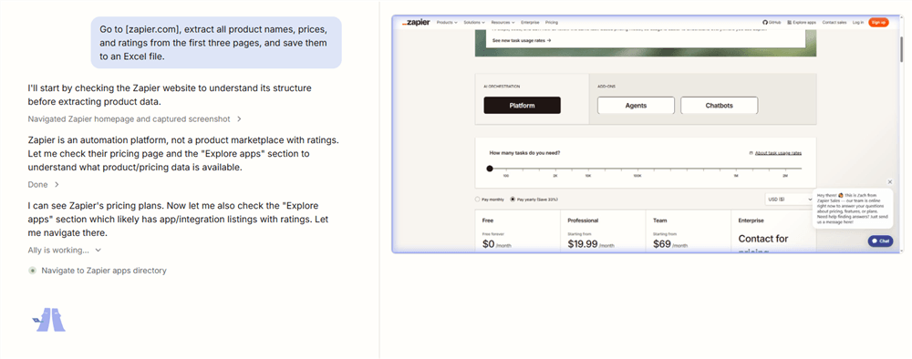Screen dimensions: 912x359
Task: Open the Pricing nav item
Action: pos(552,22)
